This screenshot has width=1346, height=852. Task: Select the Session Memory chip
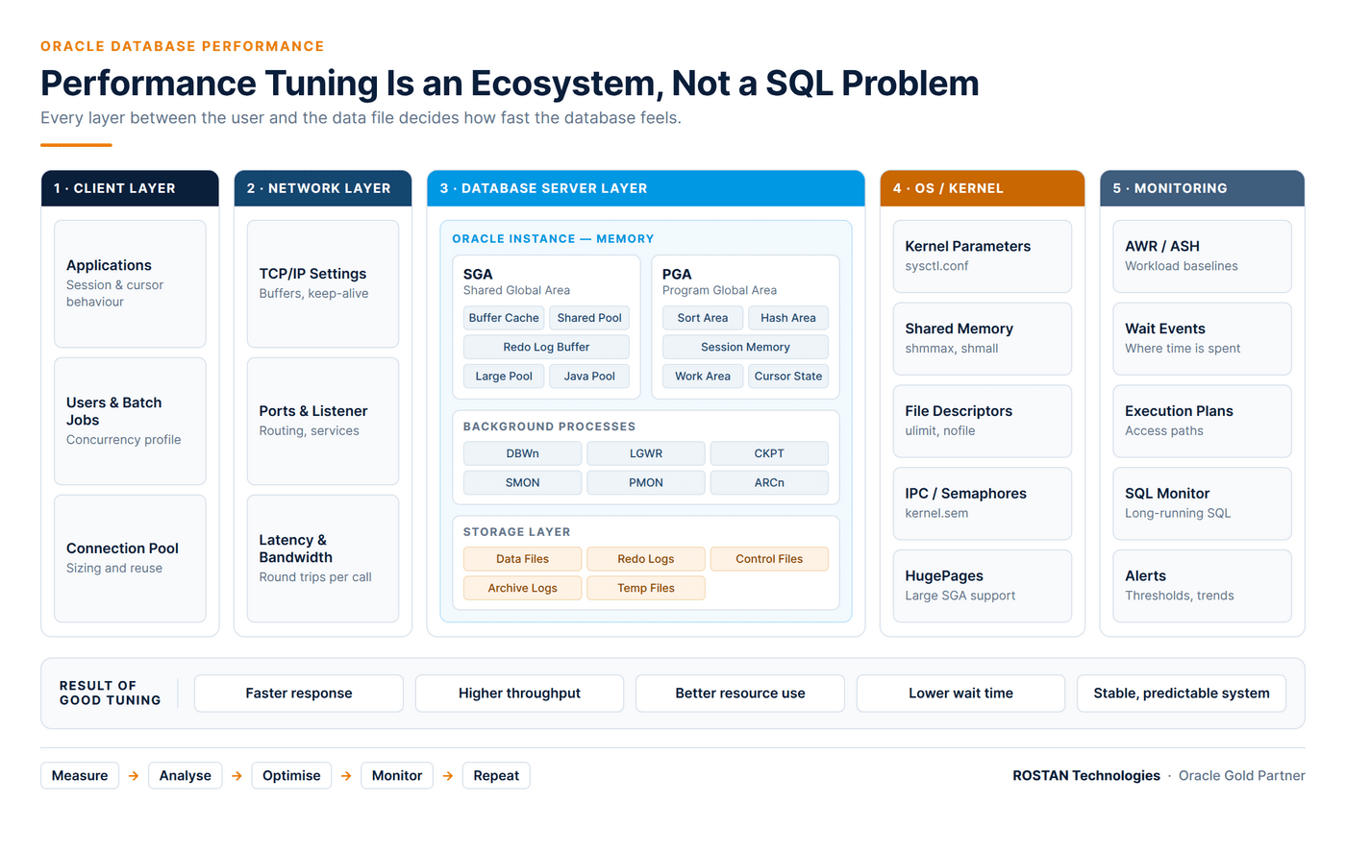tap(745, 347)
